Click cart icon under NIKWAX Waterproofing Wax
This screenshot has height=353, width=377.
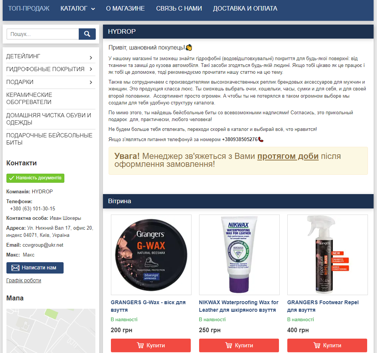coord(229,345)
